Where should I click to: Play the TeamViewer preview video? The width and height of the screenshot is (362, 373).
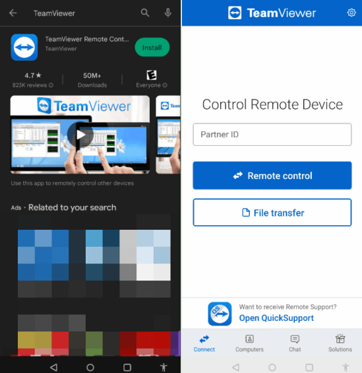click(x=80, y=135)
